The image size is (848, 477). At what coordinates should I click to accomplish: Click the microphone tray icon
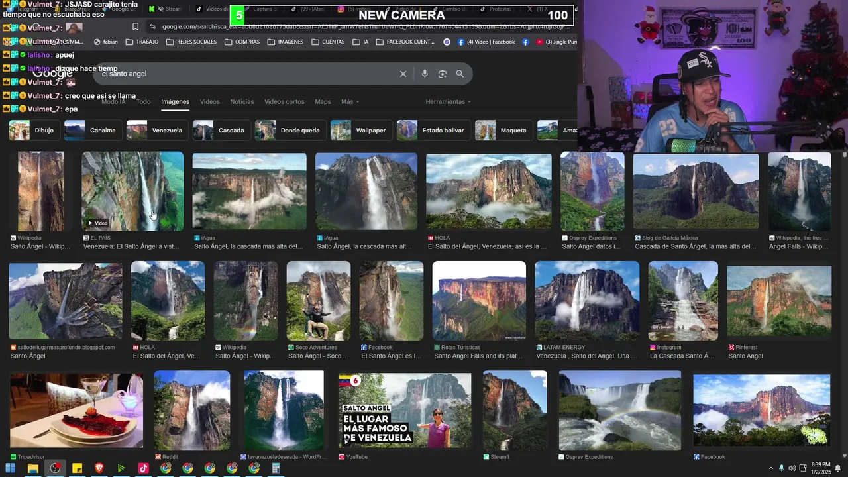tap(781, 468)
